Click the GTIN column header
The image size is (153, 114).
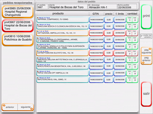pyautogui.click(x=96, y=14)
